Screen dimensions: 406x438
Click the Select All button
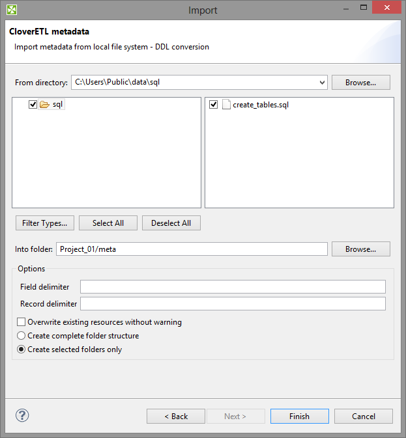[x=108, y=223]
